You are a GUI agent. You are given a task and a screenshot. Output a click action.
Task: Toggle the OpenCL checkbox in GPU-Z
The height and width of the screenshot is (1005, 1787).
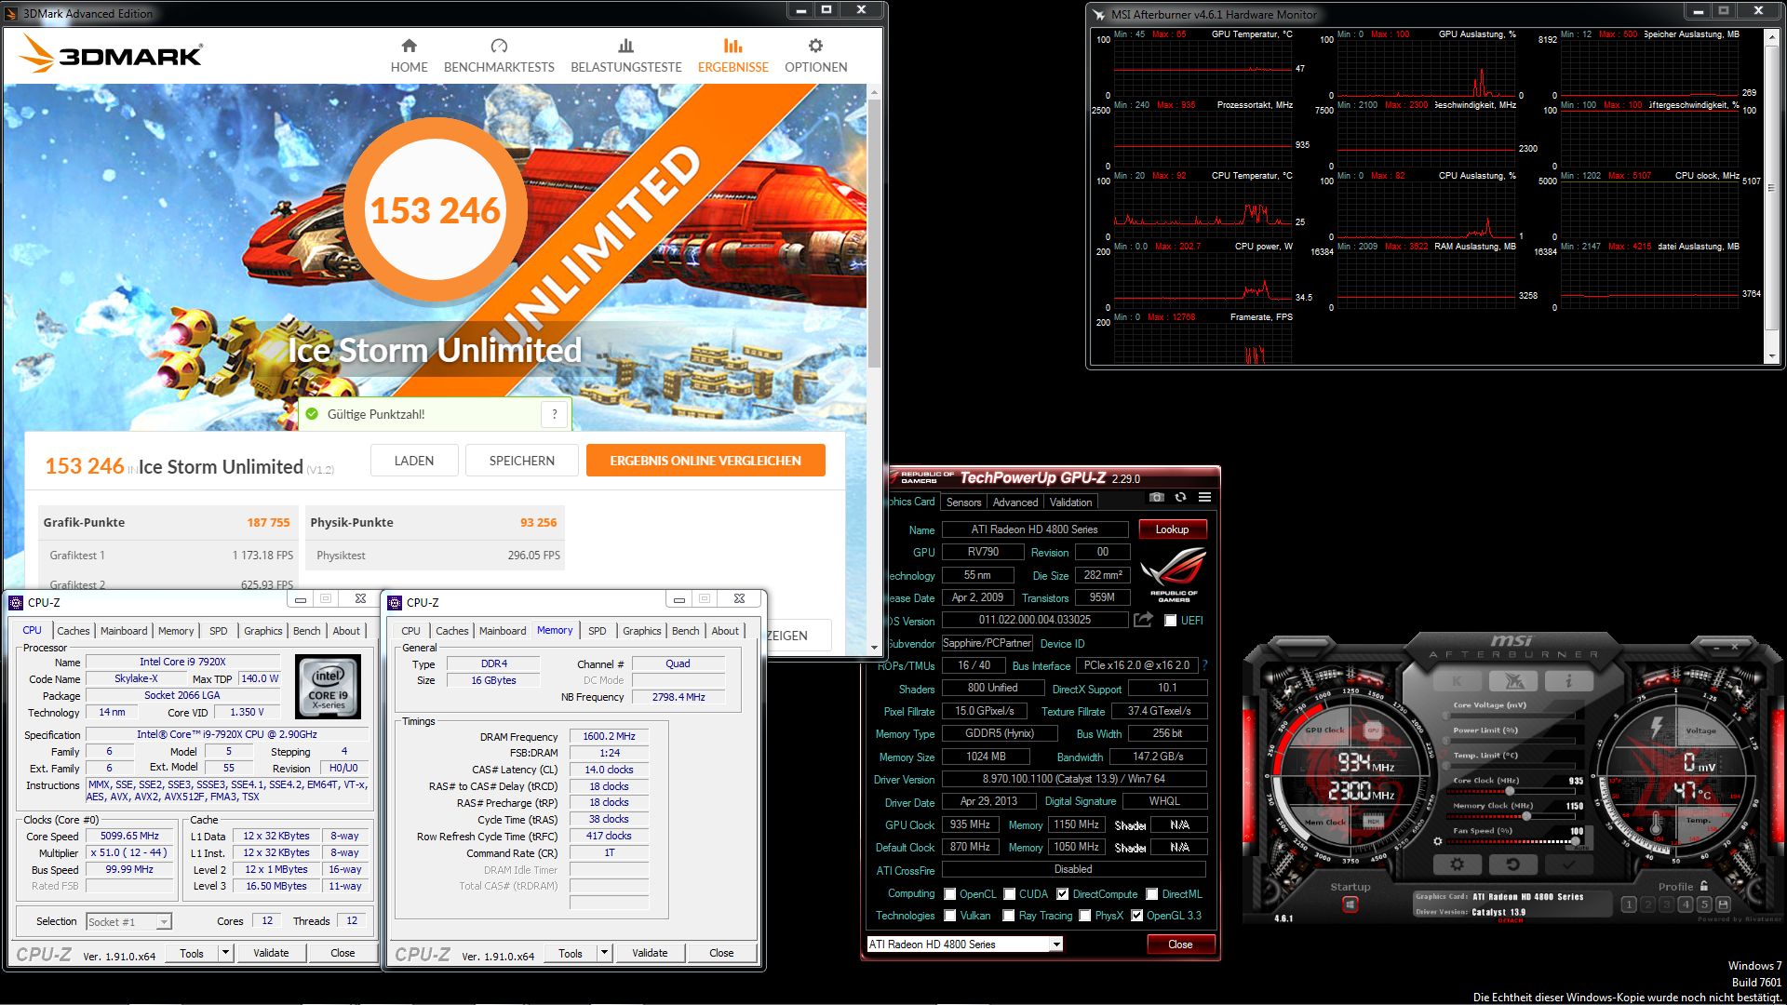[950, 894]
